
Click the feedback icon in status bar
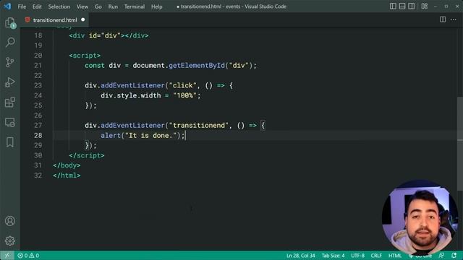tap(441, 255)
